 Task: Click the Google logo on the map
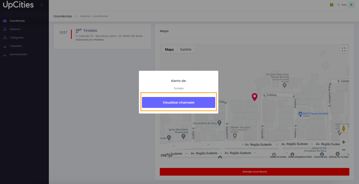[x=167, y=156]
